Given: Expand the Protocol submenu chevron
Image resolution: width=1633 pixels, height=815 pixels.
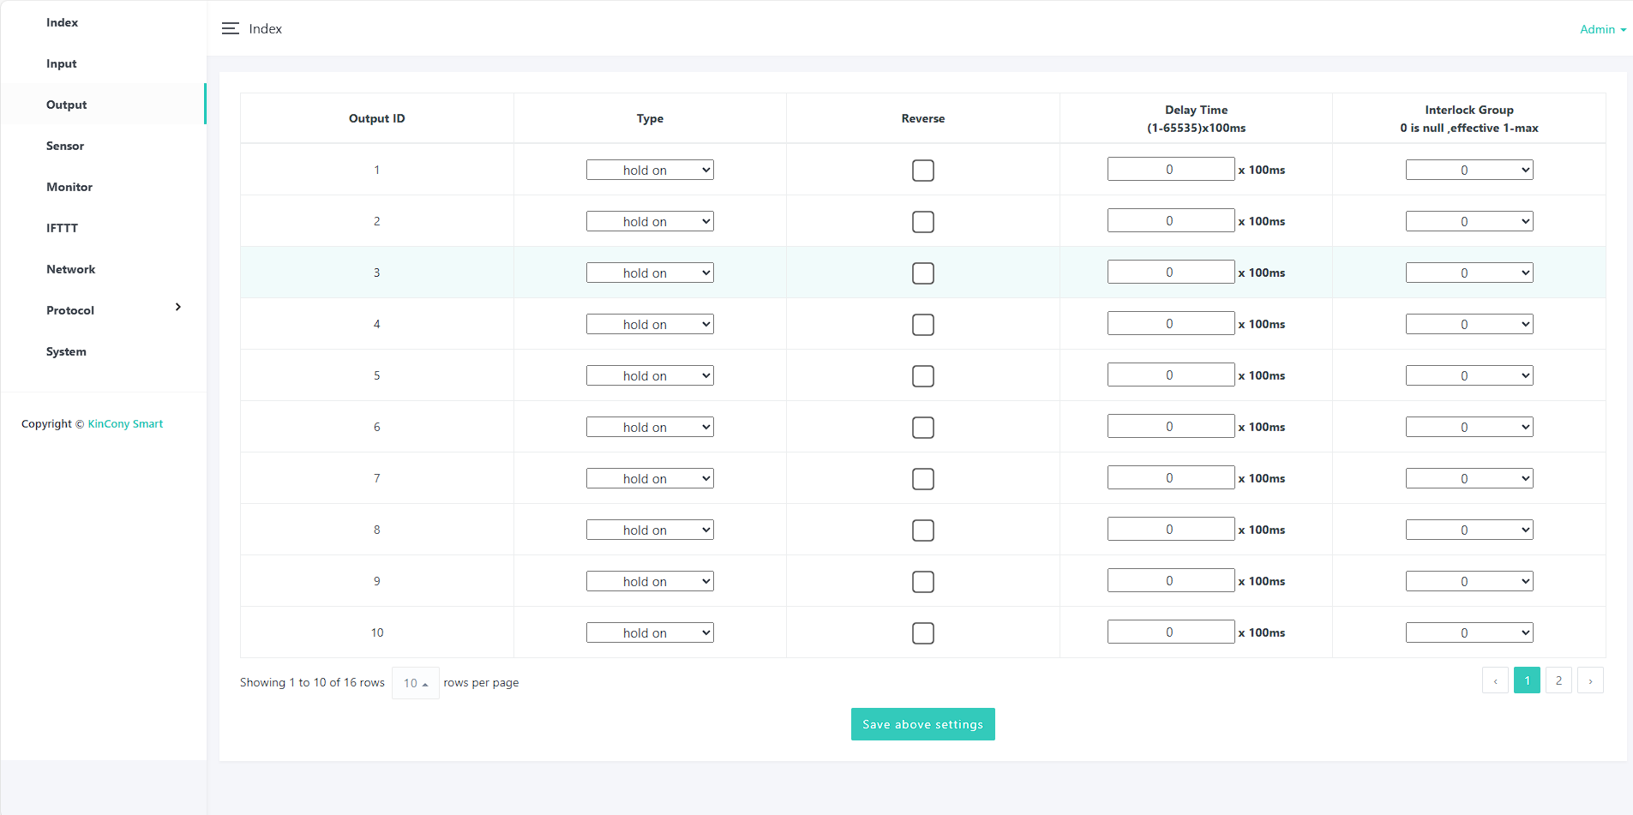Looking at the screenshot, I should click(x=177, y=307).
